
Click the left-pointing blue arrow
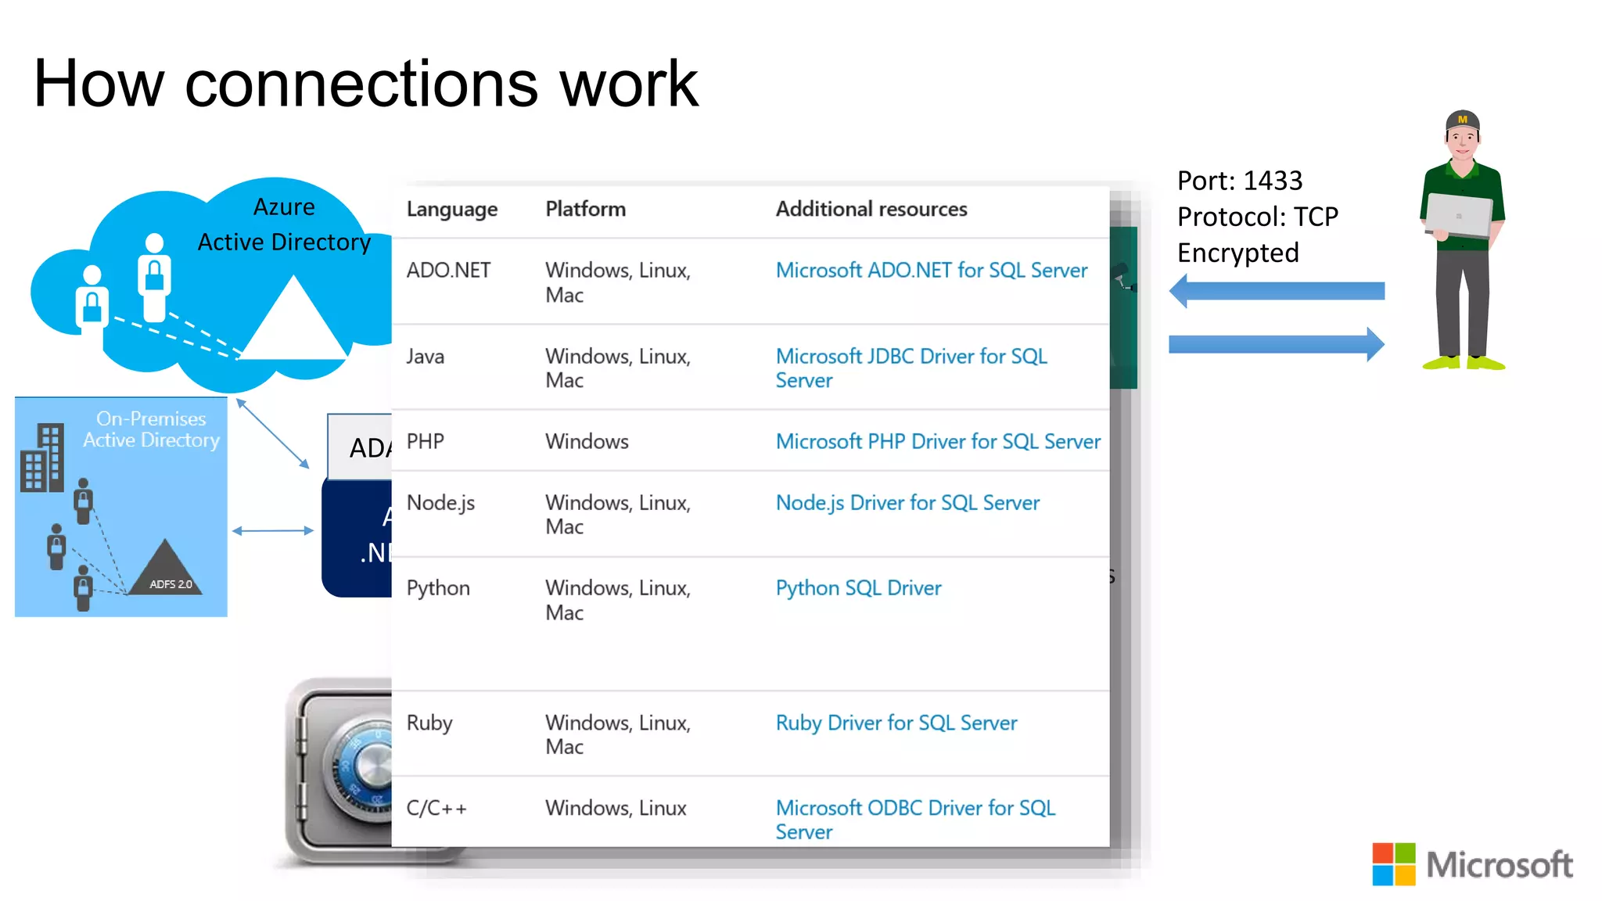click(1277, 292)
